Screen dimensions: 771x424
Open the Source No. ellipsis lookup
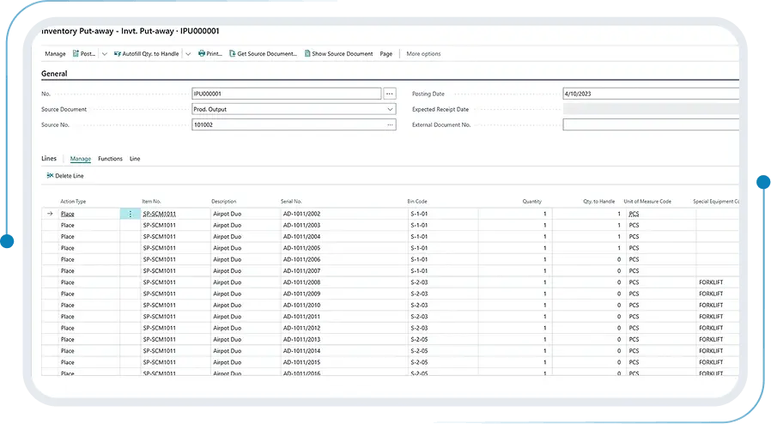(x=390, y=124)
